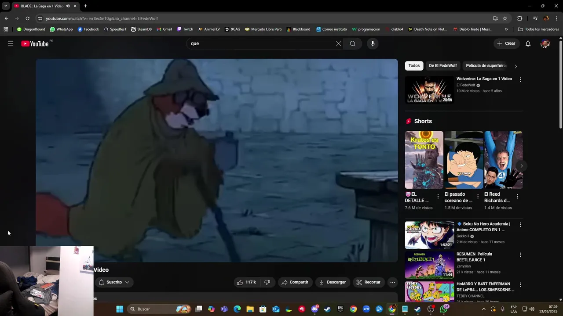Screen dimensions: 563x316
Task: Open the BEETLEJUICE resumen thumbnail
Action: [429, 265]
